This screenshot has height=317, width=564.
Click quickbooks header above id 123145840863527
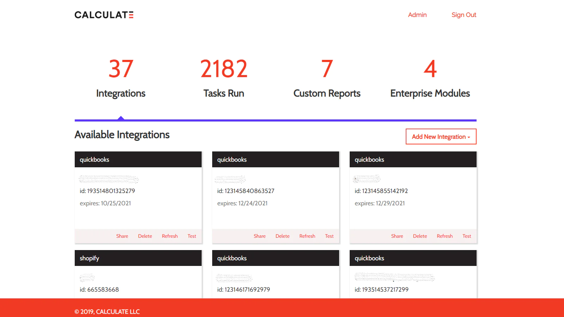pyautogui.click(x=276, y=160)
